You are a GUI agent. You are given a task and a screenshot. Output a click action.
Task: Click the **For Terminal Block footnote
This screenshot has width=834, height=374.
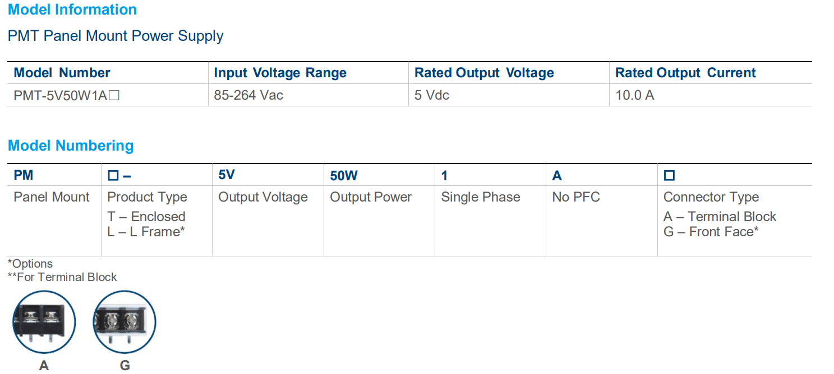tap(62, 277)
